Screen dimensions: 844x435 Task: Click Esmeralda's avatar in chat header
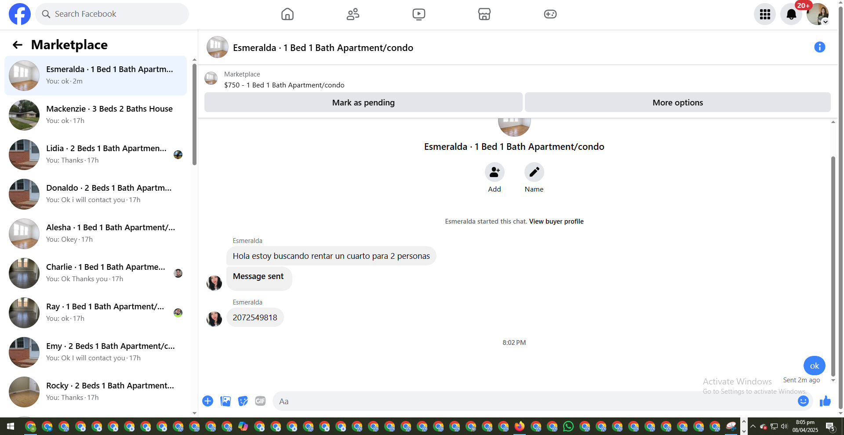coord(218,47)
